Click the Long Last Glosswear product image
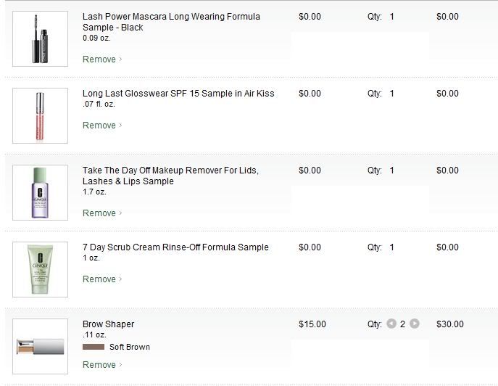The height and width of the screenshot is (386, 498). 40,115
